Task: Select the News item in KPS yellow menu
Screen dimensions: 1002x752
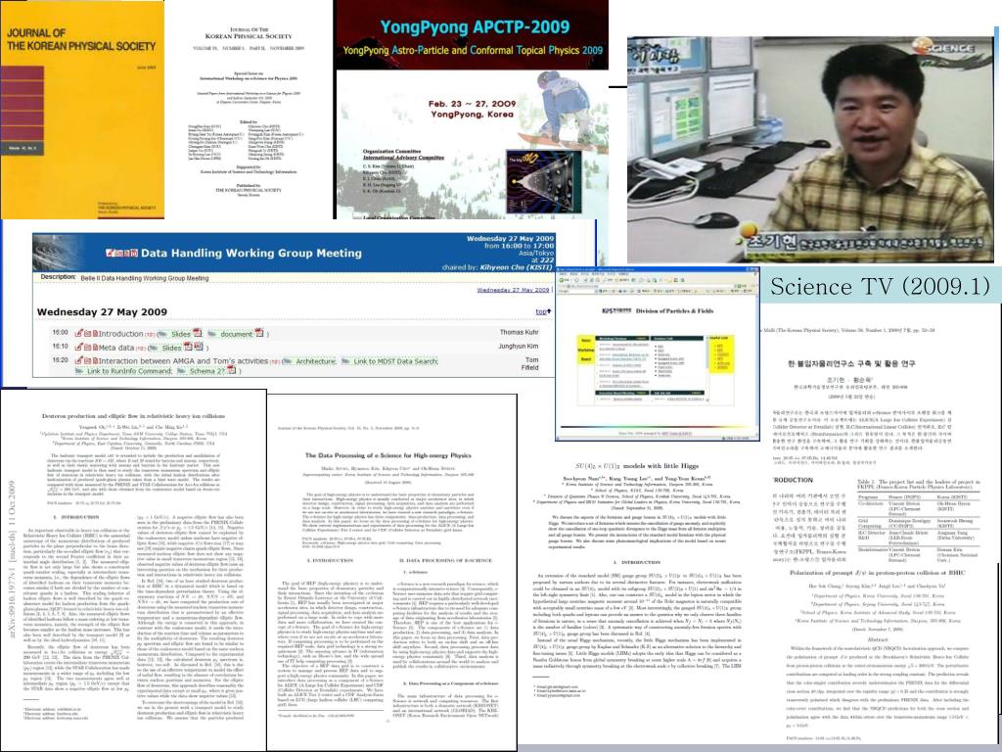Action: click(586, 340)
